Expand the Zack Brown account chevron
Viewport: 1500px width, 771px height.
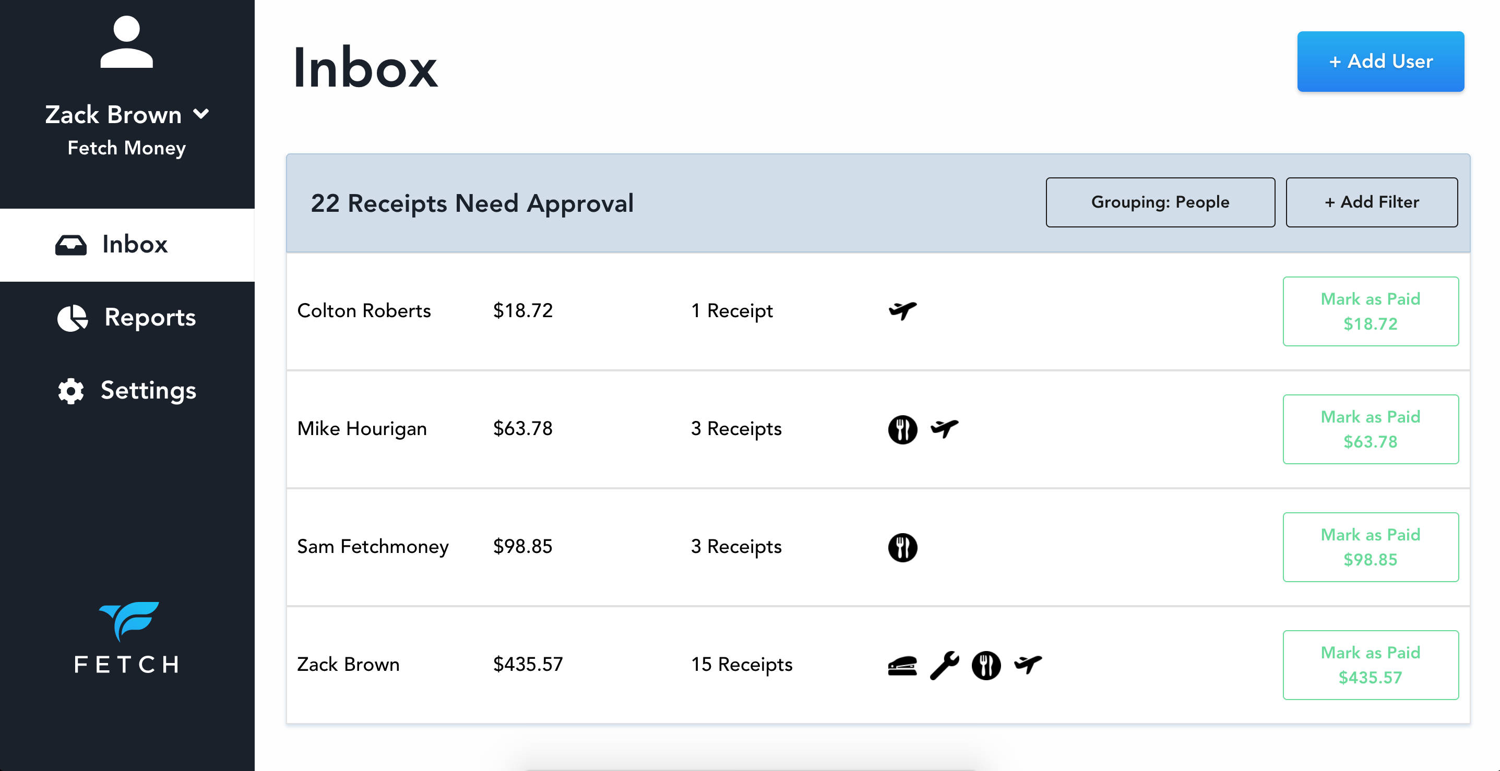tap(202, 114)
